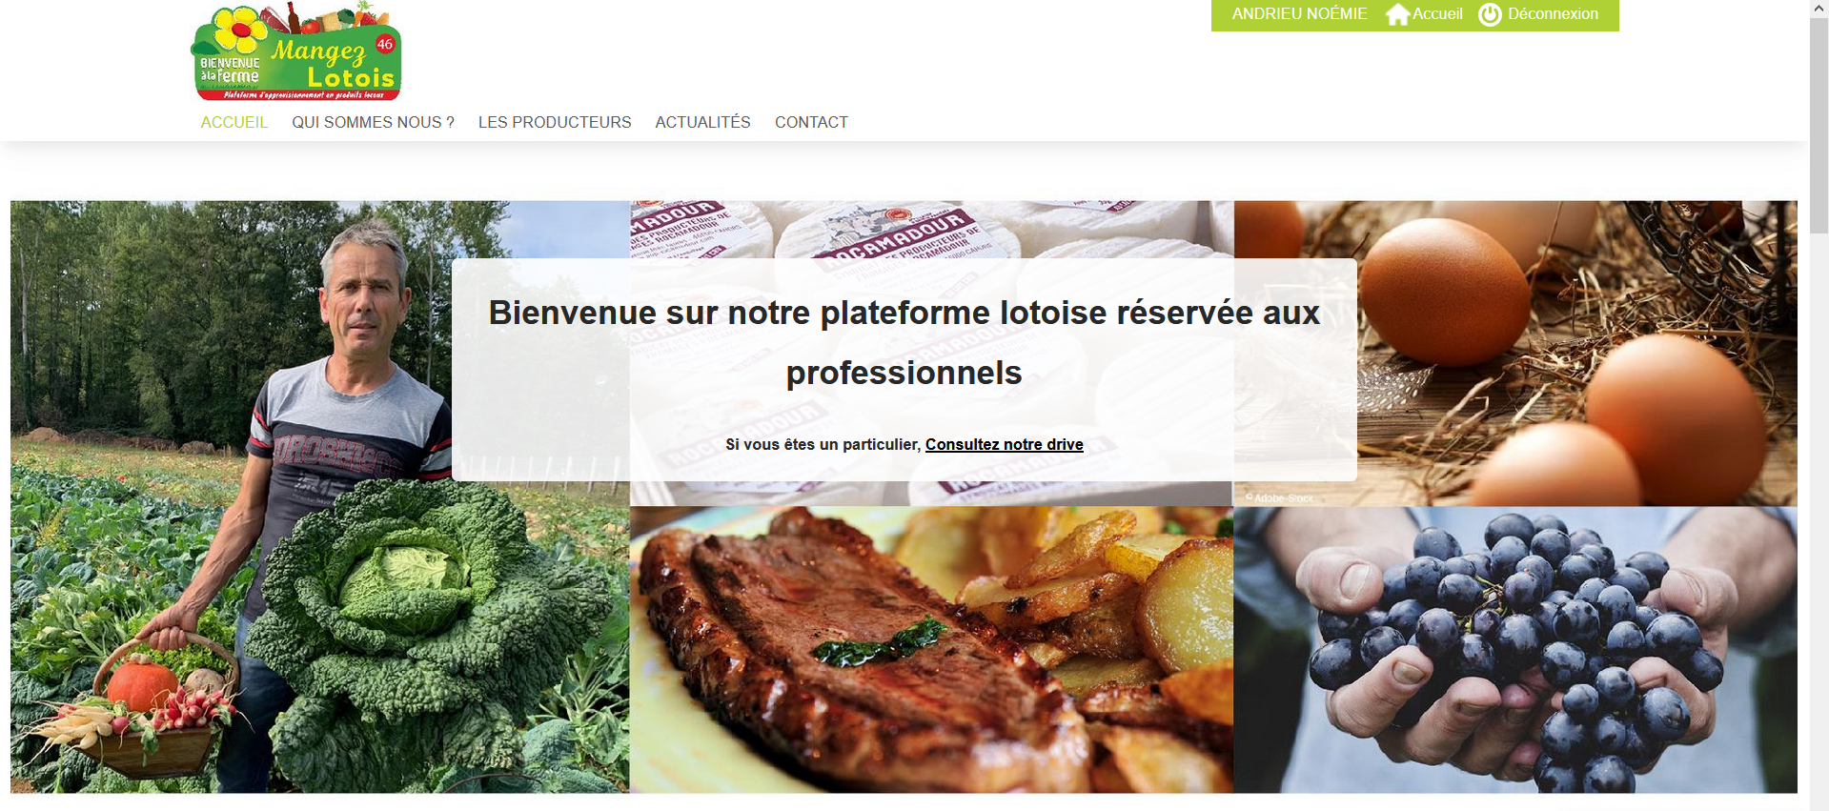Click the top-bar Accueil link

(x=1437, y=14)
